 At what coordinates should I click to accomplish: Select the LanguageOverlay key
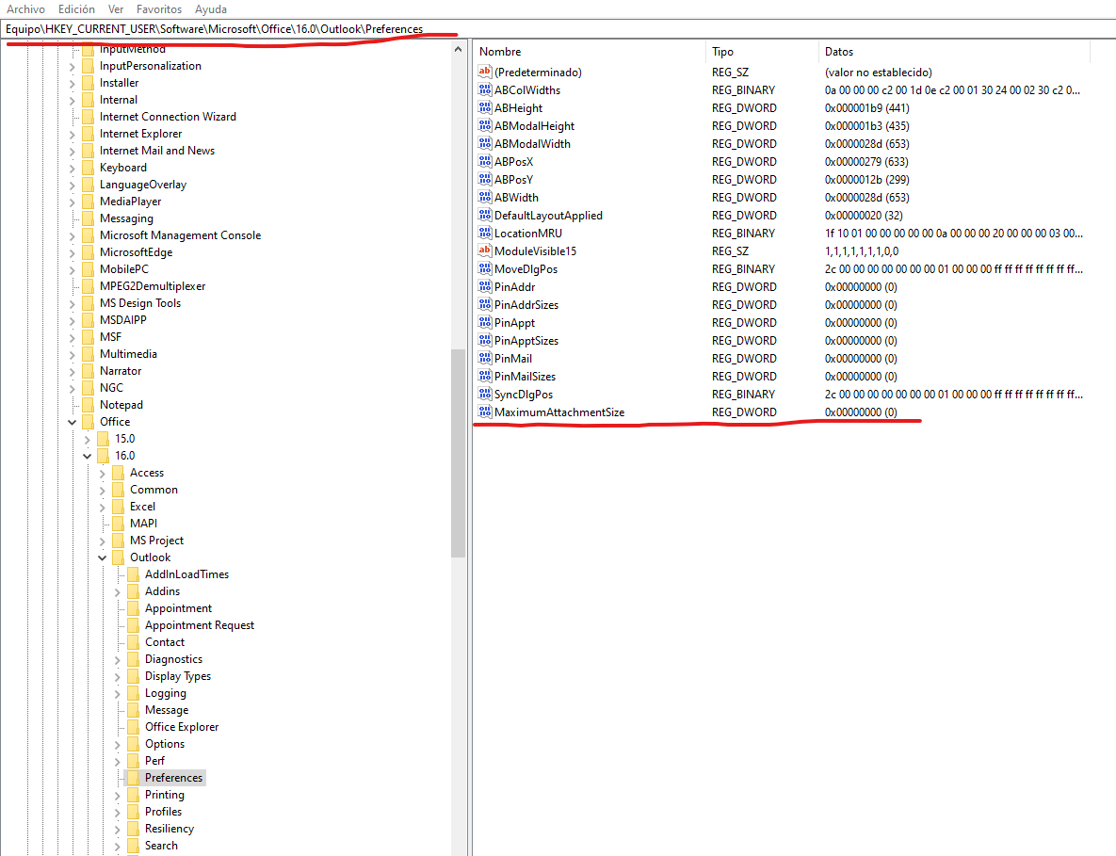coord(143,185)
